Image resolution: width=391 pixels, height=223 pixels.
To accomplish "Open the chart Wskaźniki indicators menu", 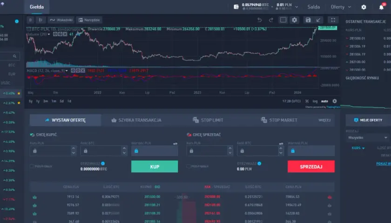I will 61,20.
